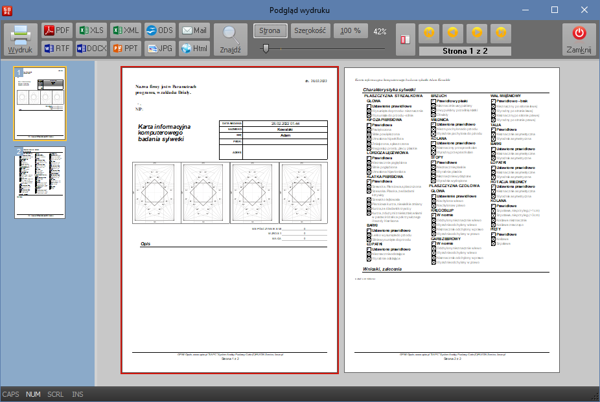Switch to Szerokość page-width view
This screenshot has height=402, width=600.
310,31
